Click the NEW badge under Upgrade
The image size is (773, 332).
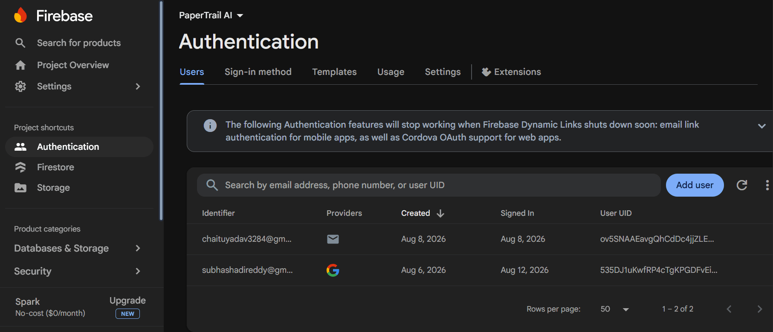tap(127, 314)
